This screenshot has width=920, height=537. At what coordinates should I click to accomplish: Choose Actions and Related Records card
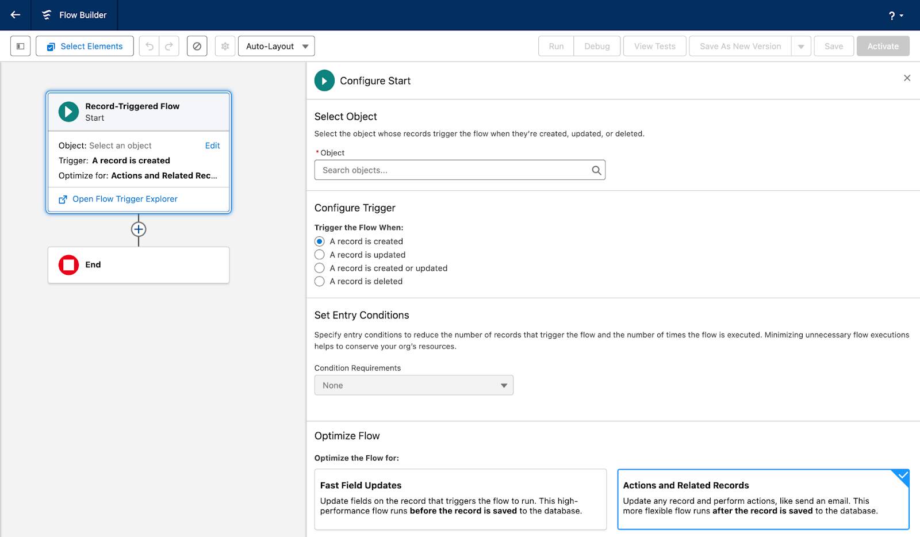point(764,499)
